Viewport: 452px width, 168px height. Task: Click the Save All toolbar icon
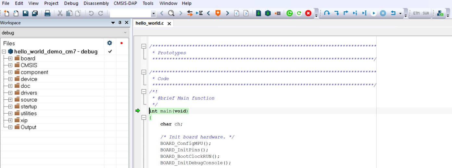click(x=35, y=13)
